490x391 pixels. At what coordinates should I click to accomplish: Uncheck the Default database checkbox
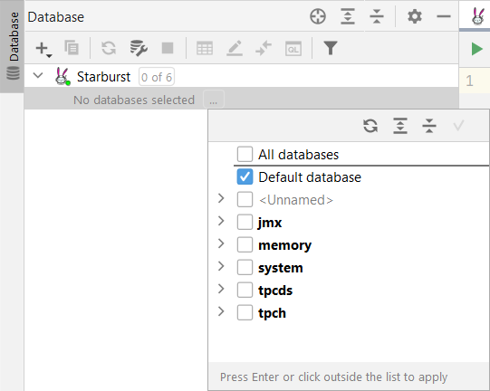coord(245,176)
